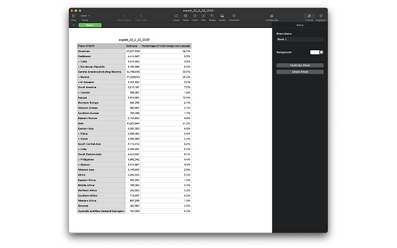Select 'Australia and New Zealand Subregion' cell
Viewport: 397px width, 248px height.
click(101, 211)
